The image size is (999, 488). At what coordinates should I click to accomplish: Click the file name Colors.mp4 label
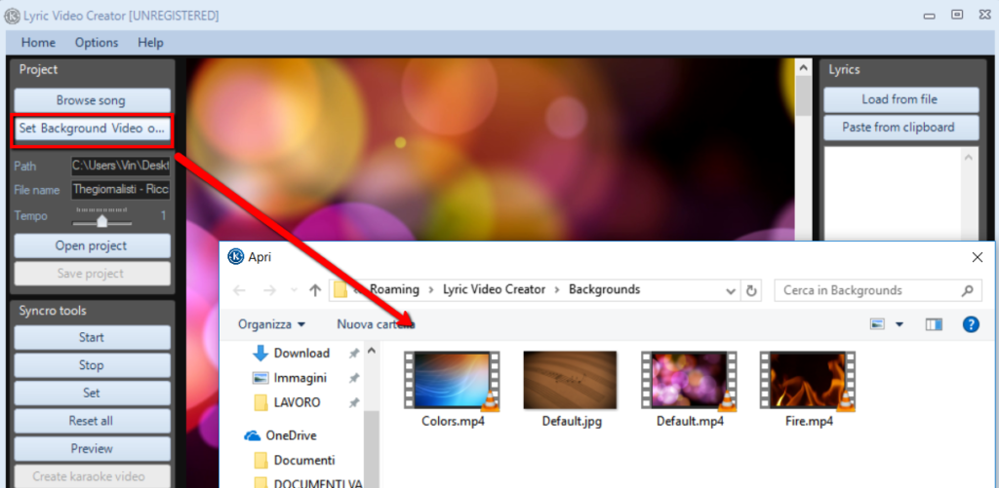(x=453, y=421)
